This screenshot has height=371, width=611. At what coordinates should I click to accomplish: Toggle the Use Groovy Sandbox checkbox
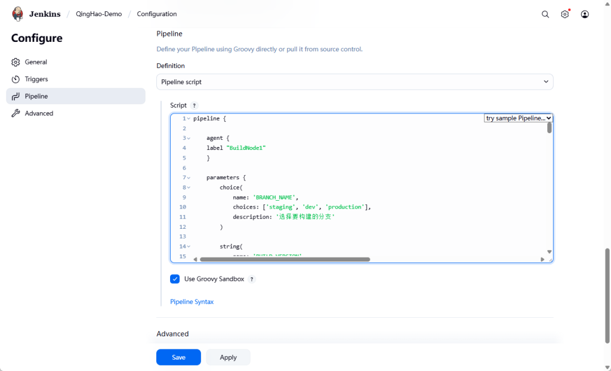tap(175, 279)
